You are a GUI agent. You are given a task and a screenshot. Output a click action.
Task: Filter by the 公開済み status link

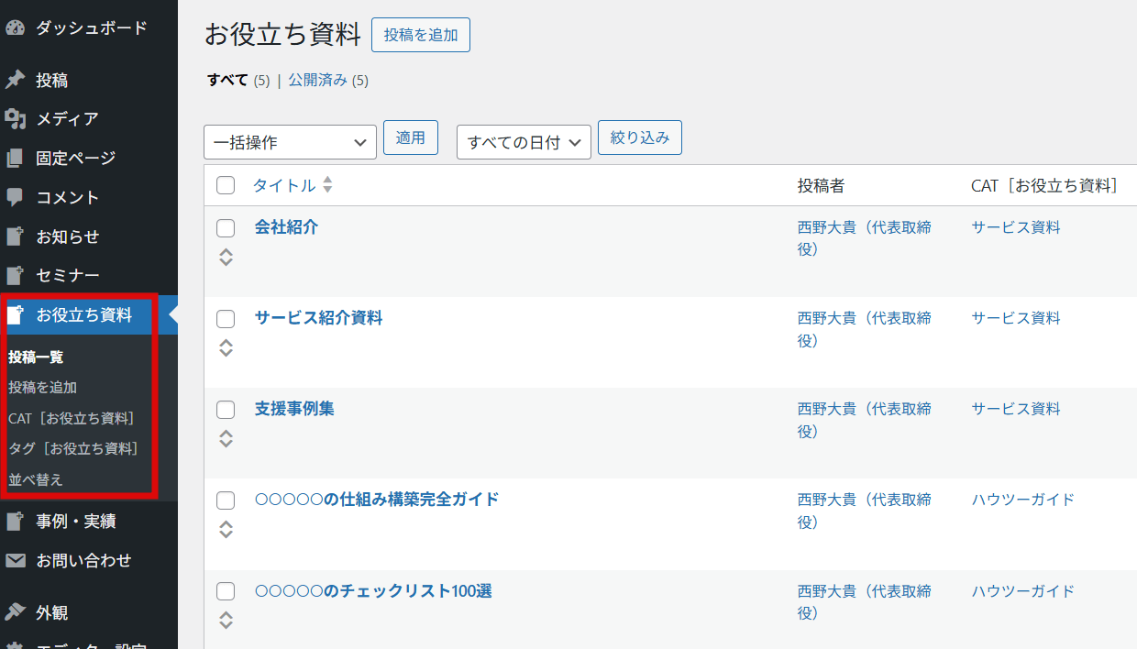(317, 80)
